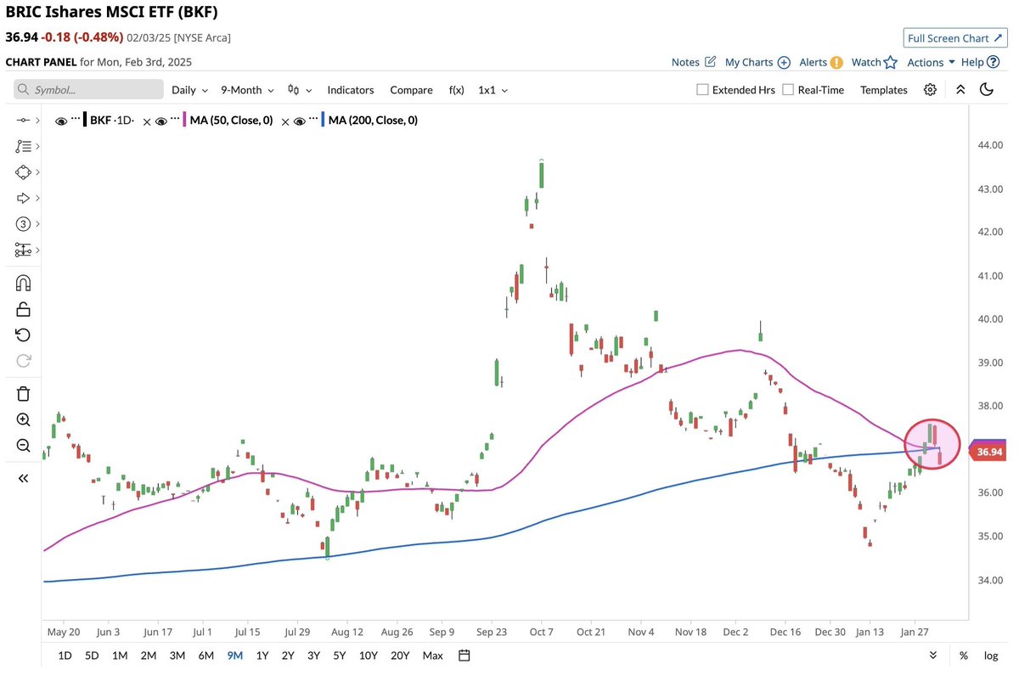Click the redo arrow icon
The width and height of the screenshot is (1019, 675).
coord(23,360)
